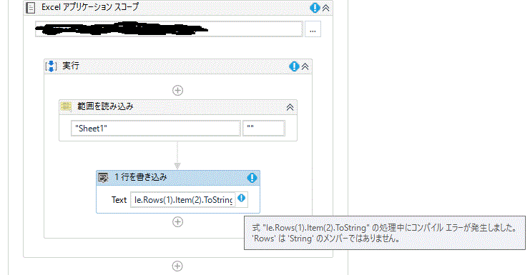
Task: Click the compile error tooltip message
Action: 385,233
